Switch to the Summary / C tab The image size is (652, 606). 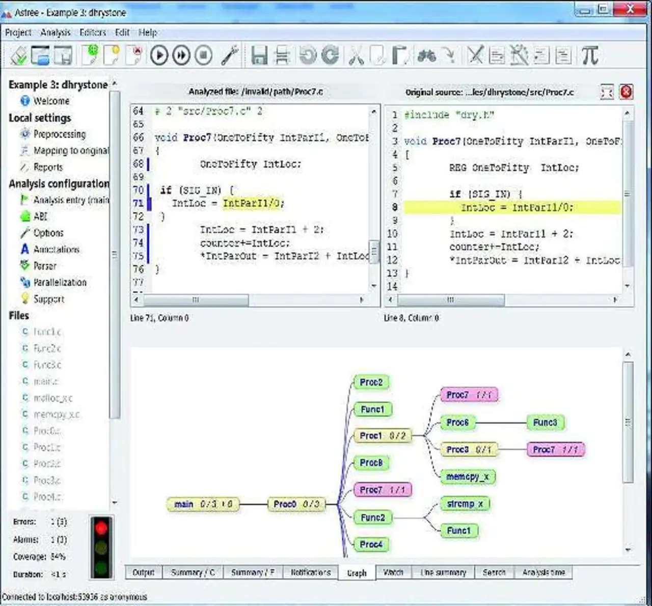click(x=193, y=572)
